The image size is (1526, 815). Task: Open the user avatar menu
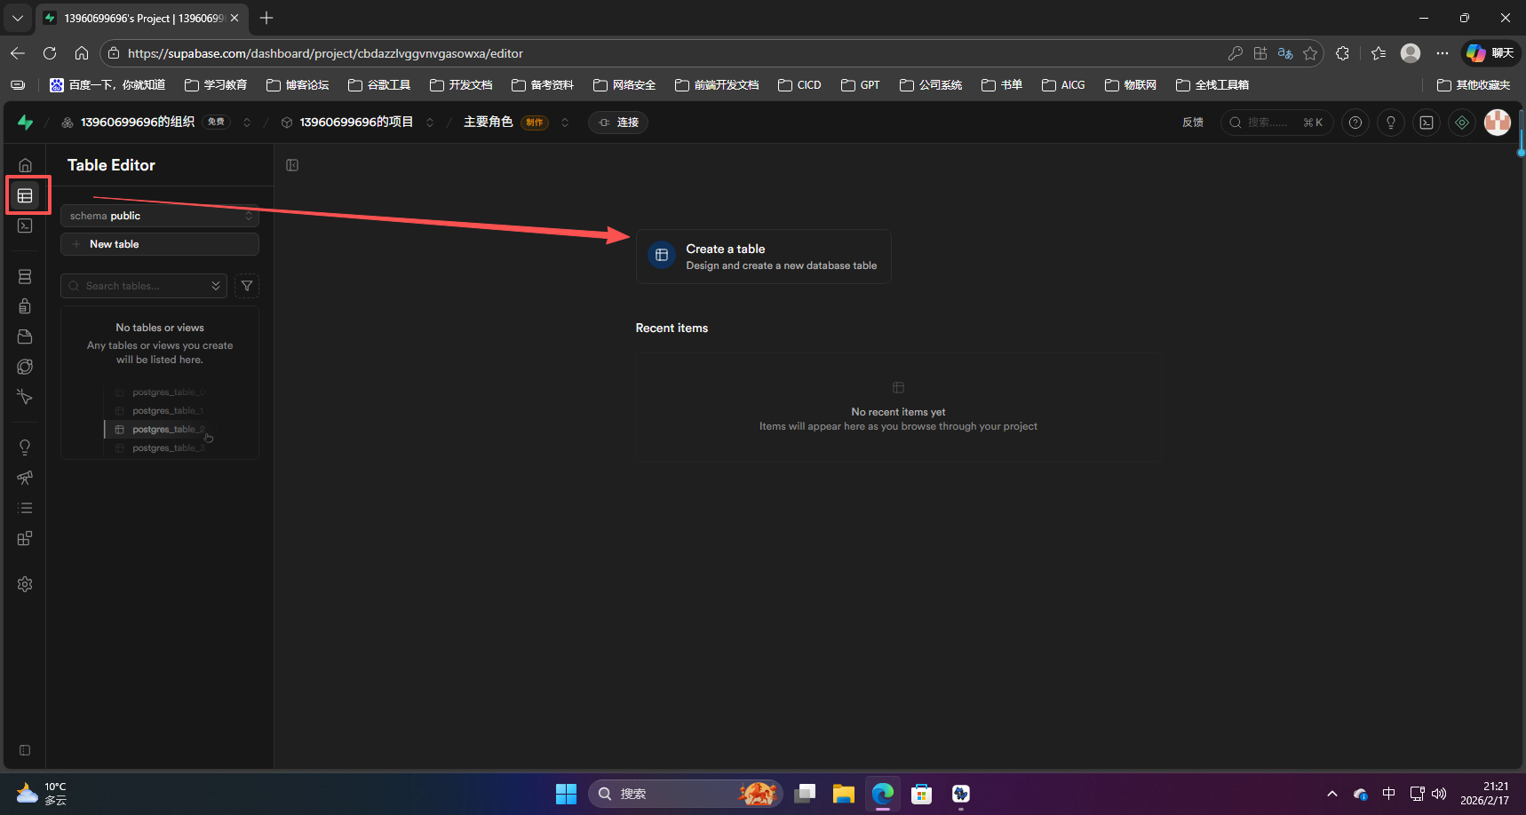1498,123
